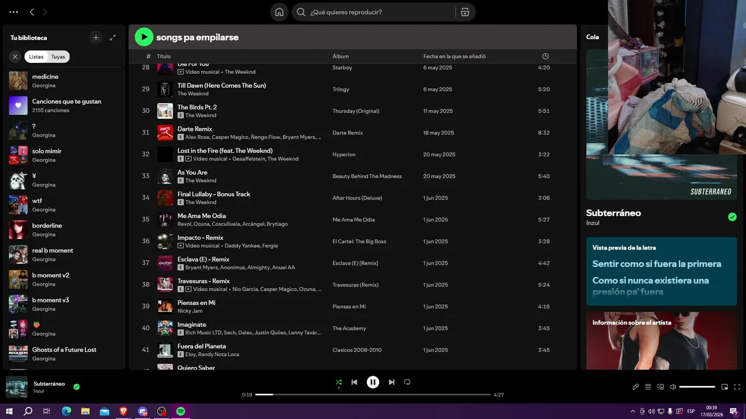Open artist Nicky Jam under Piensas en Mi

191,311
